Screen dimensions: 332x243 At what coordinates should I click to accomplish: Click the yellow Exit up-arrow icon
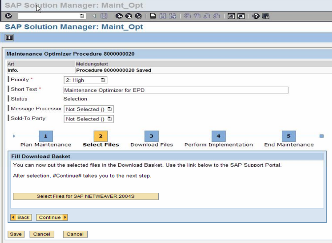pos(129,16)
